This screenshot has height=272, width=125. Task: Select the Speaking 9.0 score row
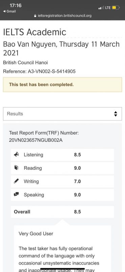pos(62,195)
